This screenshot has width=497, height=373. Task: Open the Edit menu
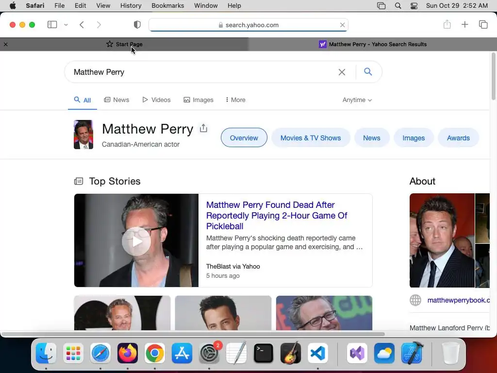click(x=80, y=6)
